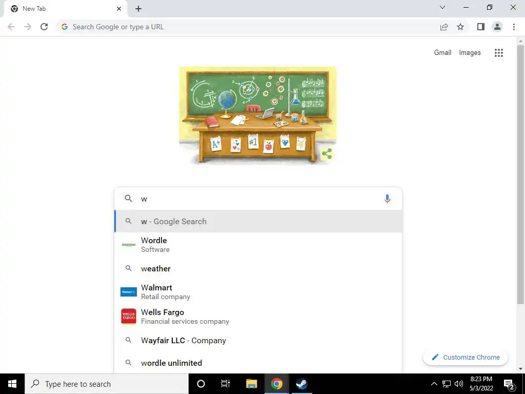Viewport: 525px width, 394px height.
Task: Open Images link
Action: [x=470, y=53]
